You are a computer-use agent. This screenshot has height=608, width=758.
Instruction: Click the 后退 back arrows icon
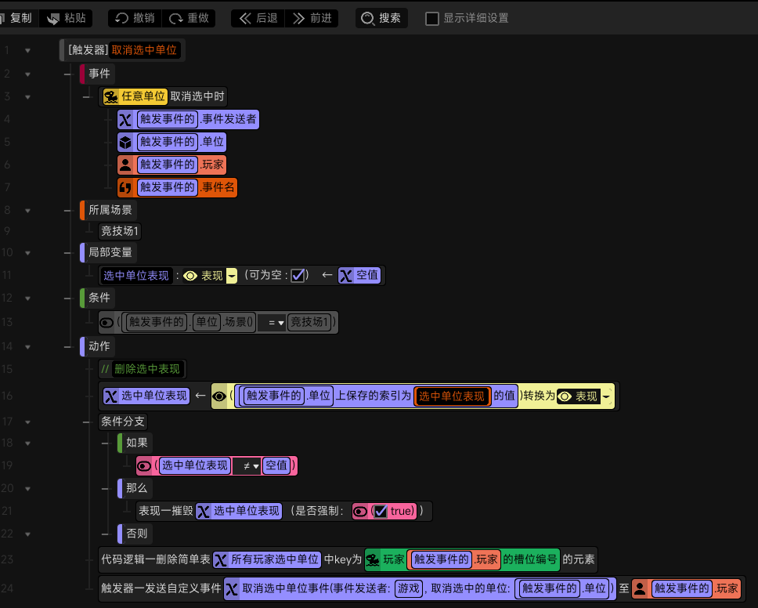click(245, 18)
